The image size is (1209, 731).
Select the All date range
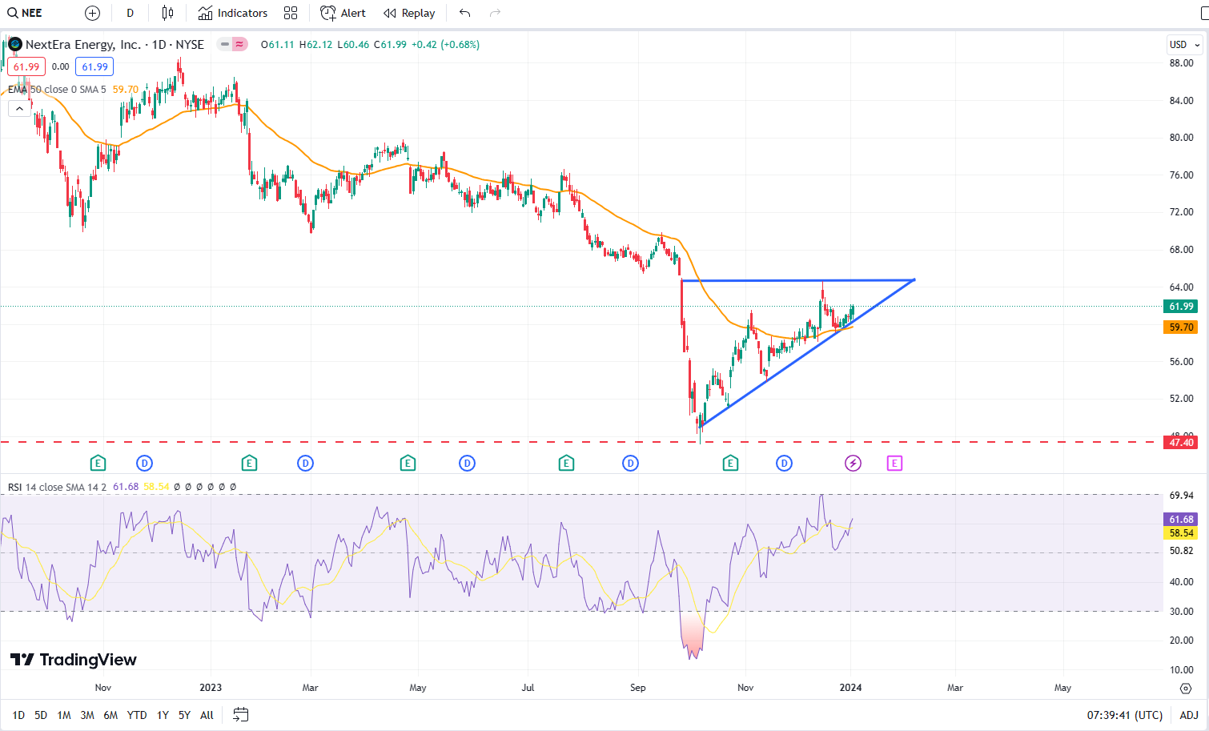(x=207, y=715)
